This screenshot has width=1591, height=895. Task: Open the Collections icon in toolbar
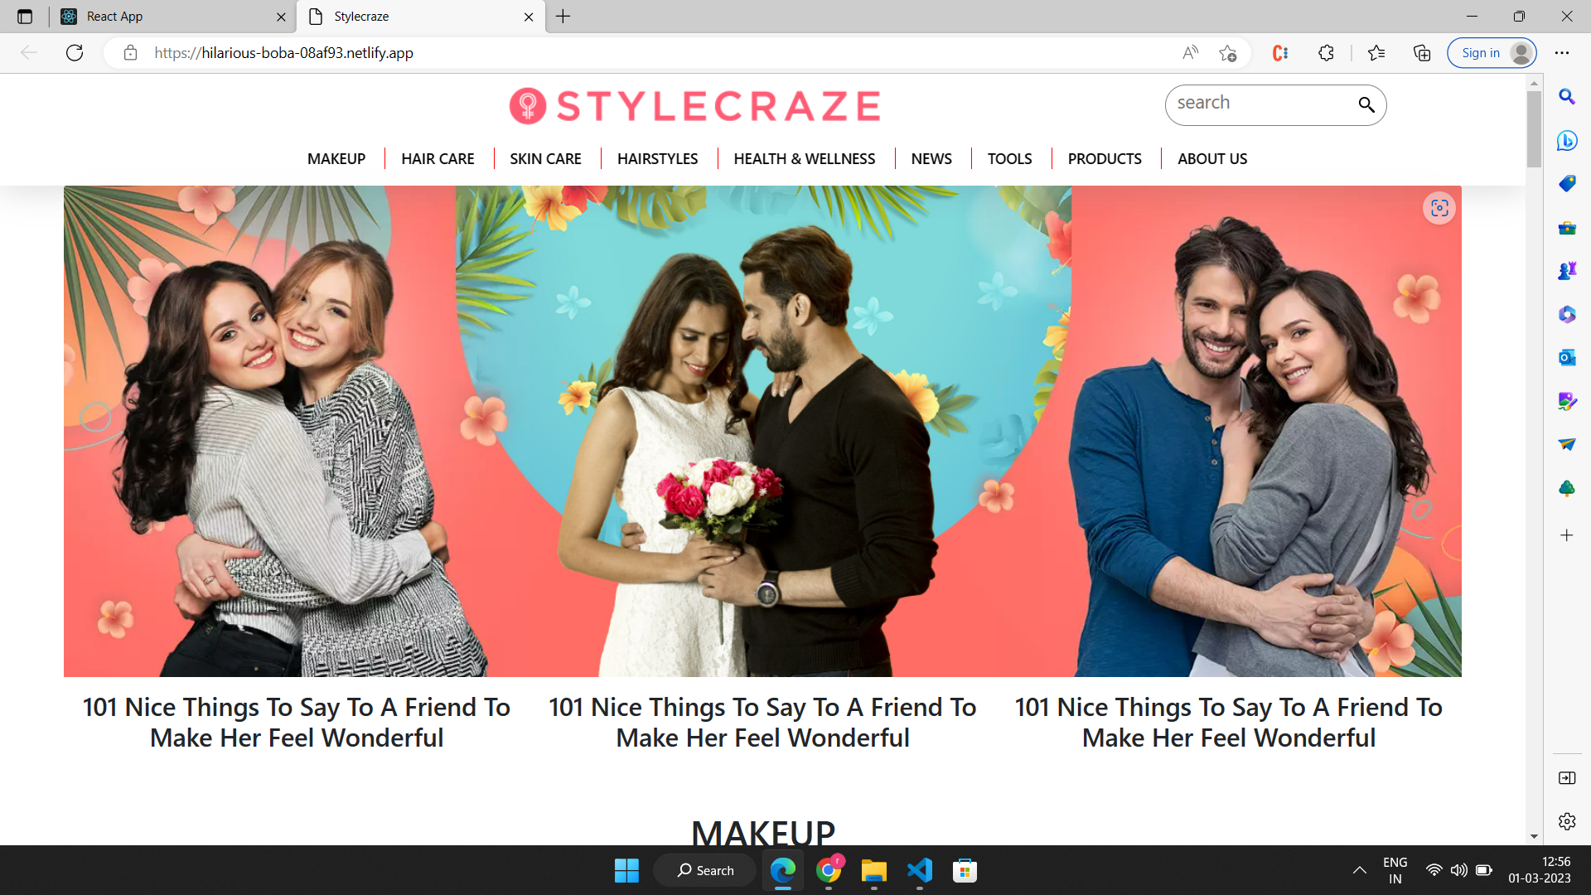click(1422, 53)
